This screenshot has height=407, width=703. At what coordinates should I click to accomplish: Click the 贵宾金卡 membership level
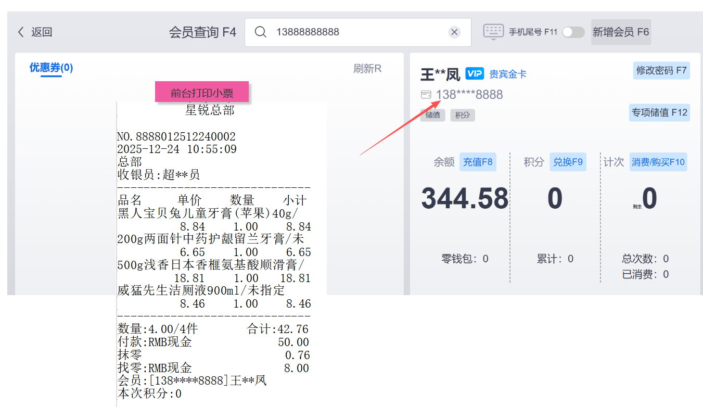click(508, 74)
